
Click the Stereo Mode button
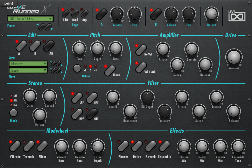tap(14, 113)
